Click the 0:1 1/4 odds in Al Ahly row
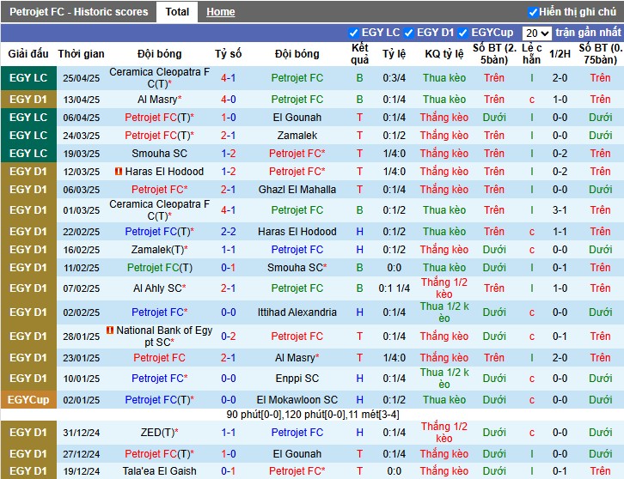 point(394,288)
